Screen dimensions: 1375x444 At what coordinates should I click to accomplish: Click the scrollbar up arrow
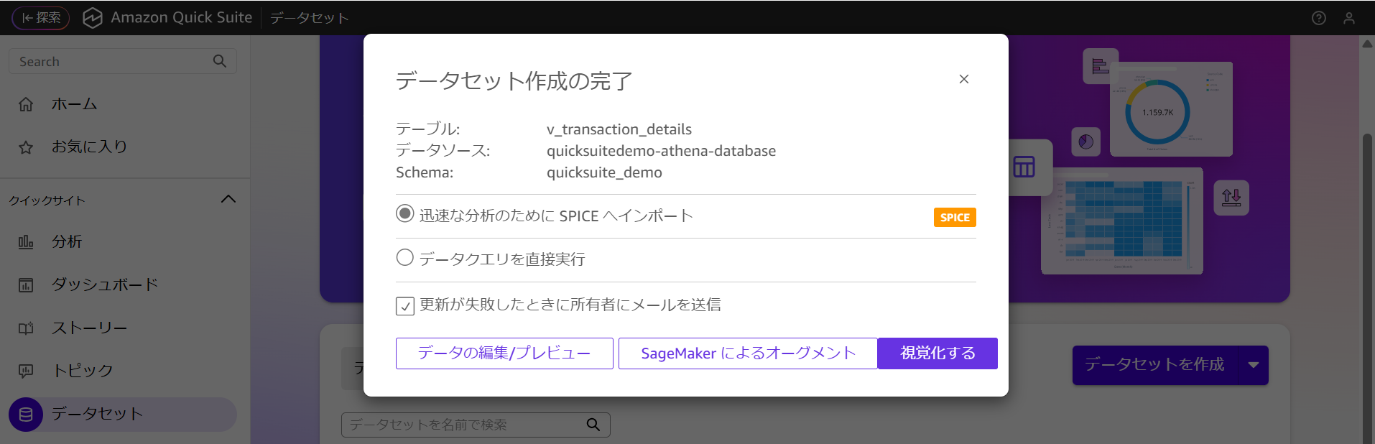click(1368, 43)
